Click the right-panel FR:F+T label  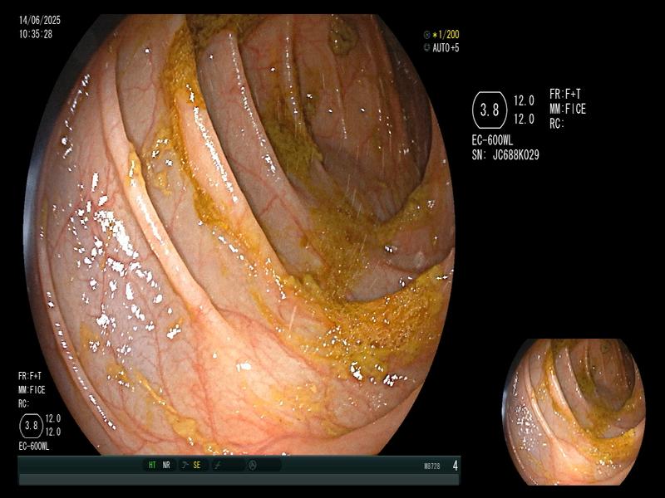point(565,94)
